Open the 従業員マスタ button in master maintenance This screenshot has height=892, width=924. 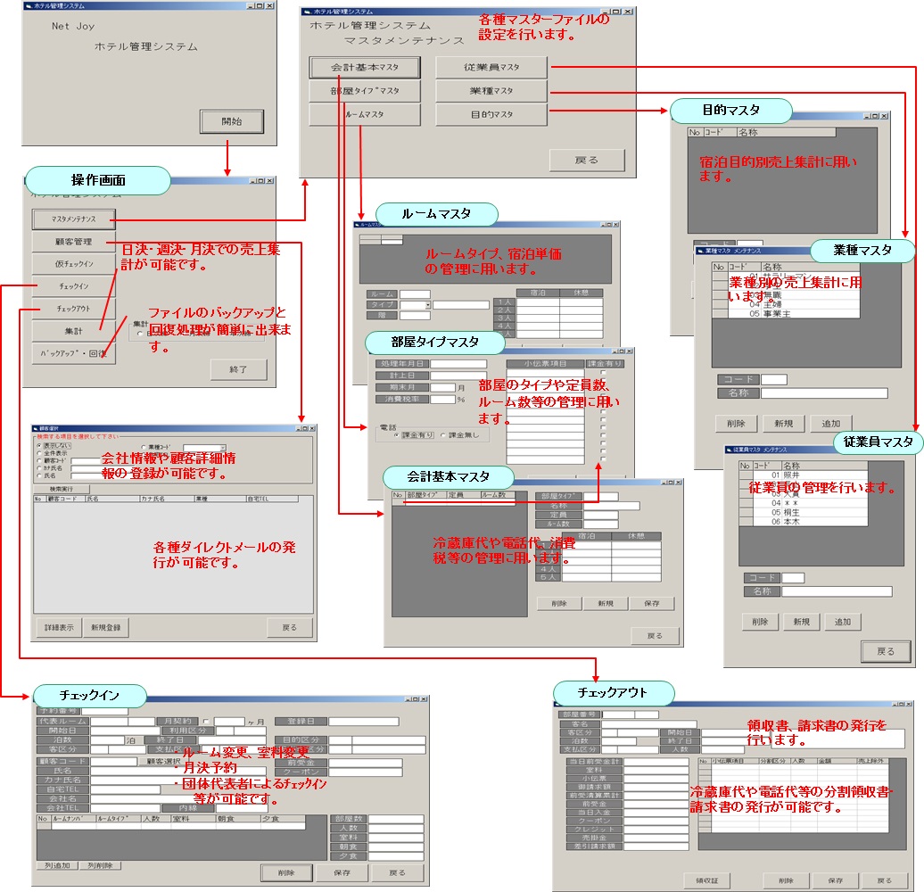[491, 67]
